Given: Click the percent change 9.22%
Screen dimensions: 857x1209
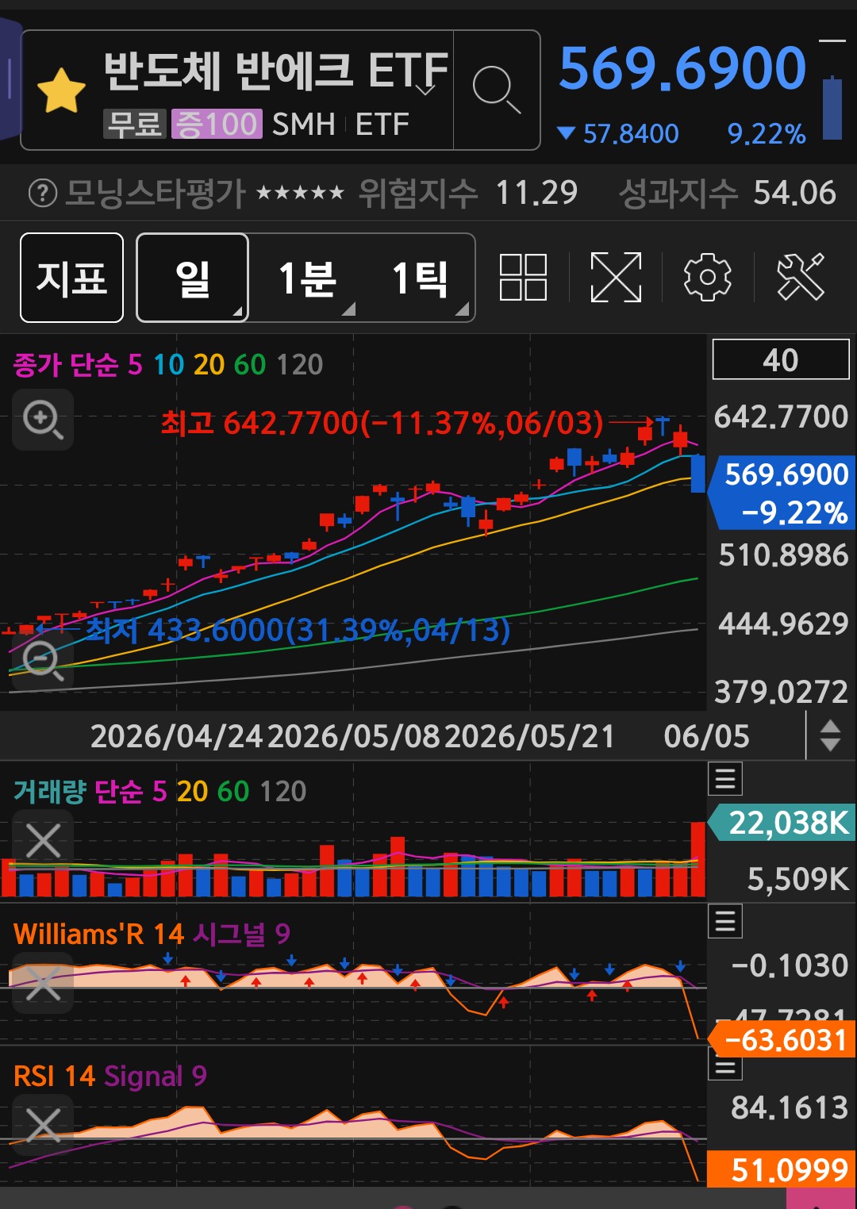Looking at the screenshot, I should pyautogui.click(x=767, y=133).
